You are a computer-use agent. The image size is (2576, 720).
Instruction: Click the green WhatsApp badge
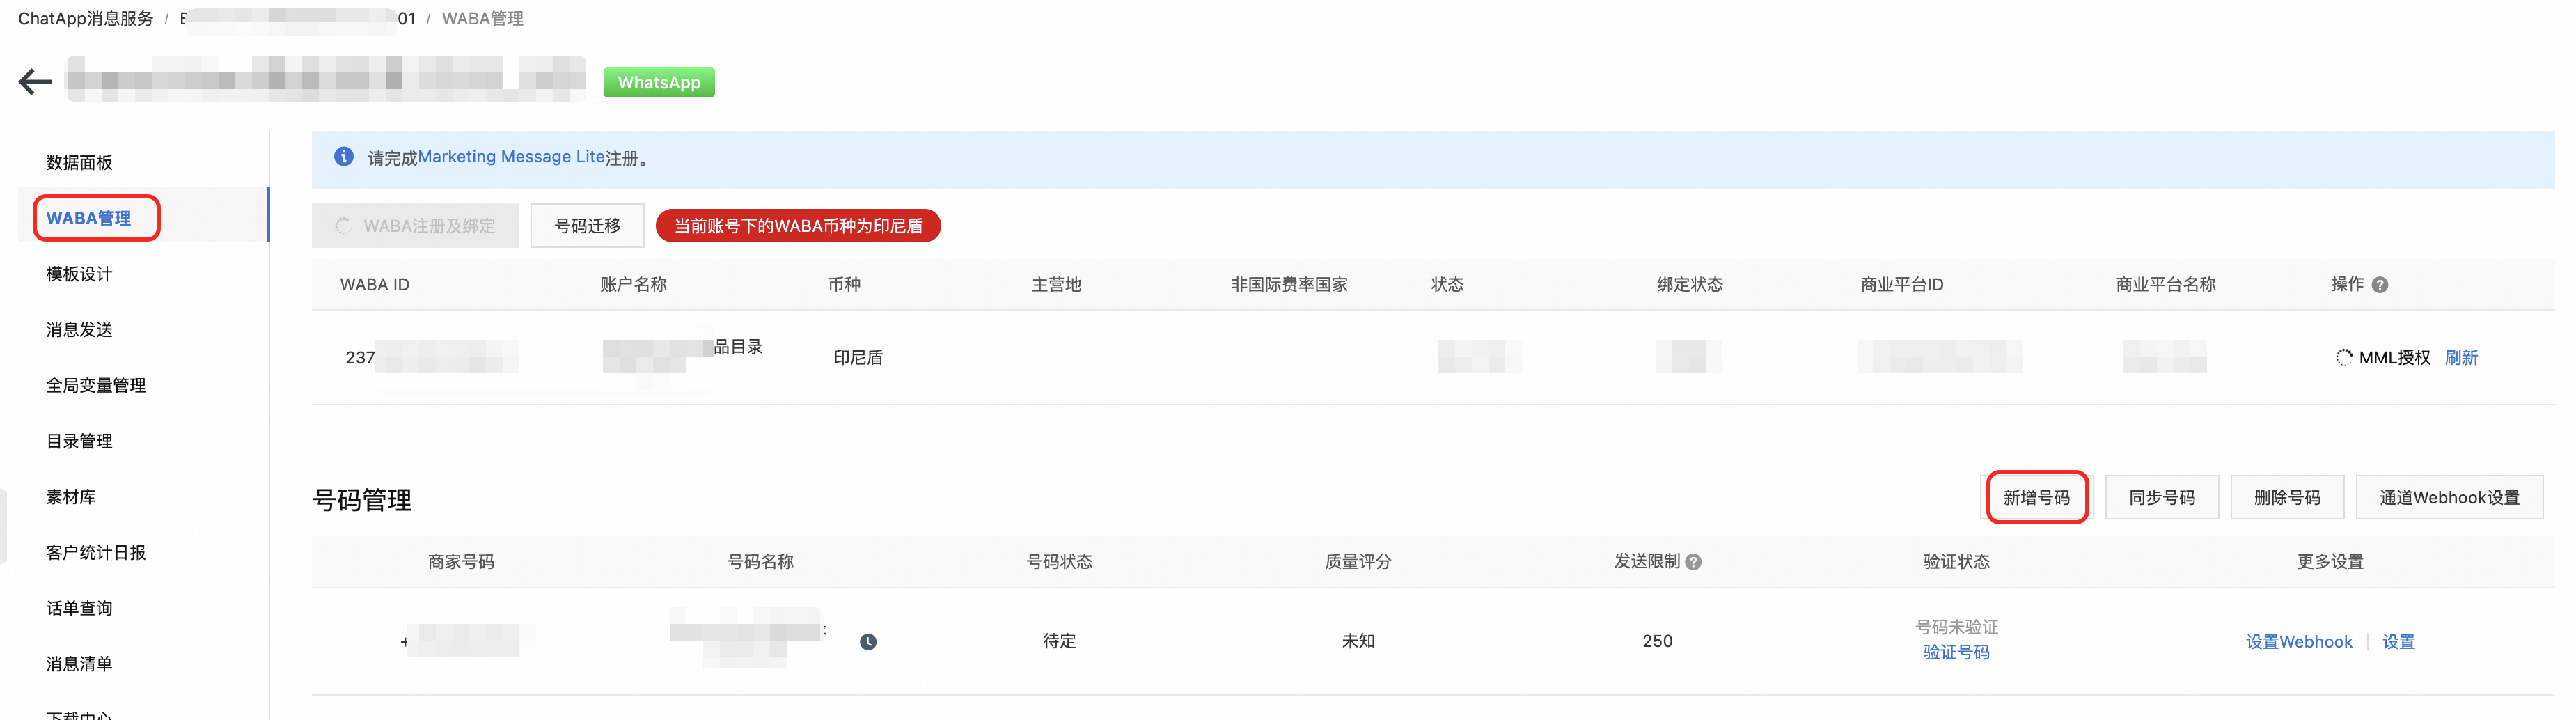659,82
